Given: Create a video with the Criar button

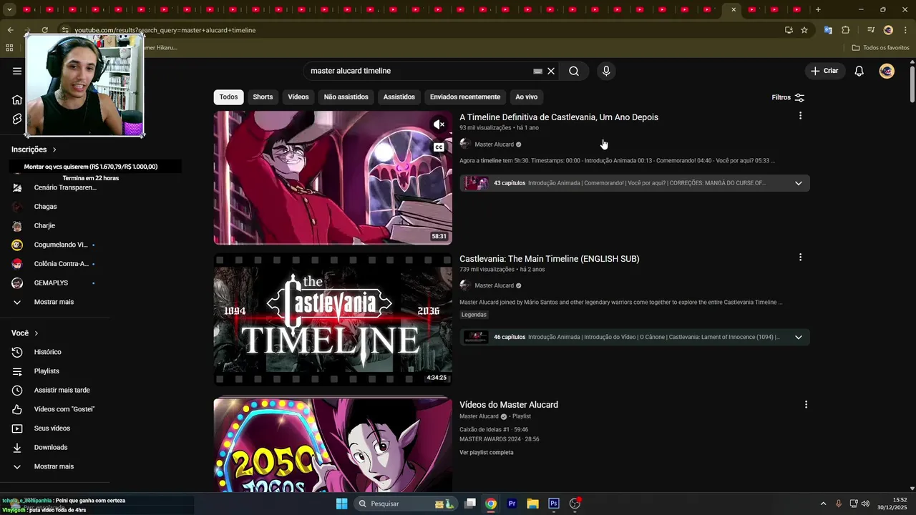Looking at the screenshot, I should 824,71.
